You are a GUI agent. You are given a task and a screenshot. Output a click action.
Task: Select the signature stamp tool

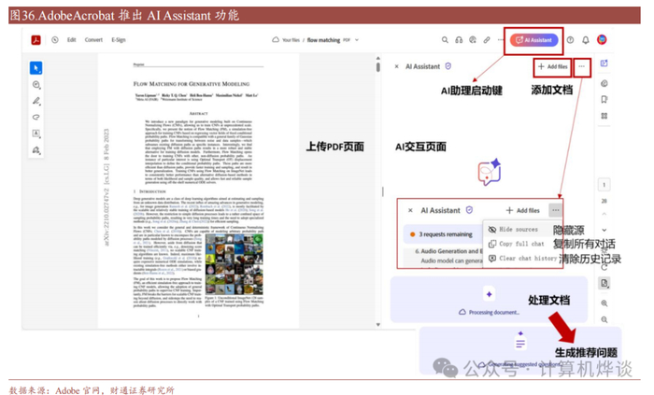tap(36, 149)
